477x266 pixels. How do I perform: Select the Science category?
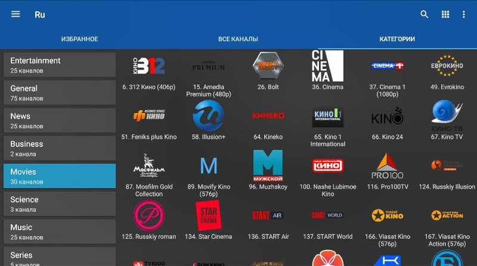click(x=60, y=204)
